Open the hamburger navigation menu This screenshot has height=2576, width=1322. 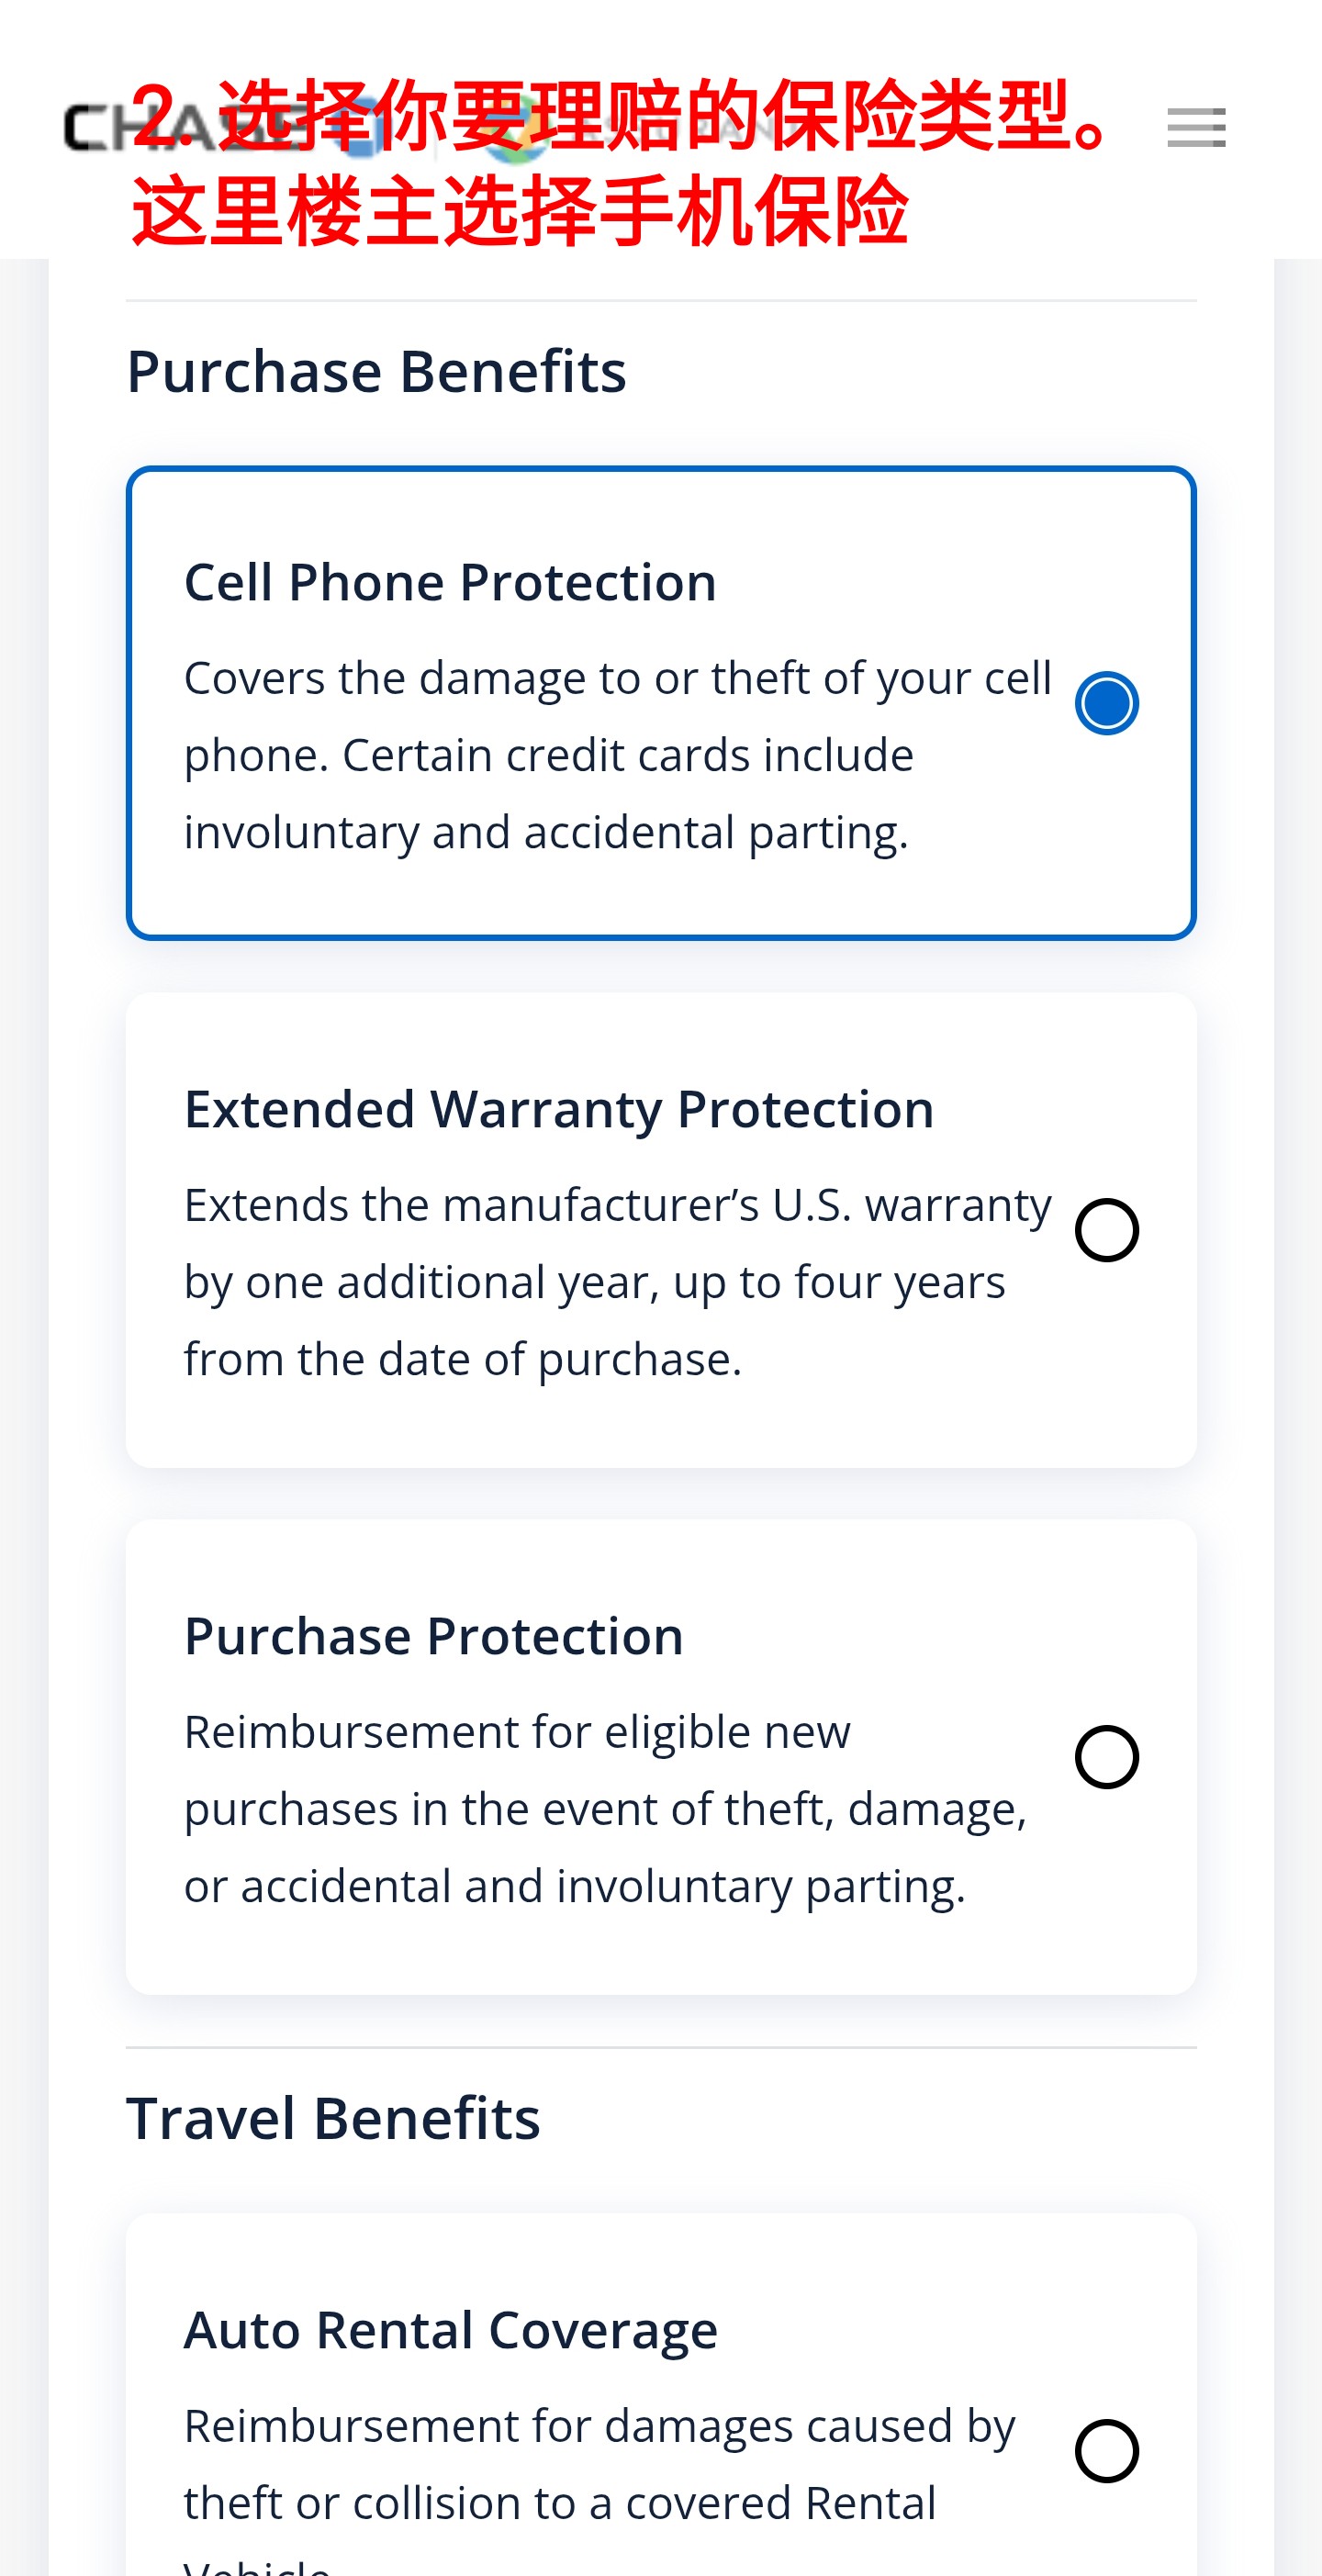[x=1196, y=128]
